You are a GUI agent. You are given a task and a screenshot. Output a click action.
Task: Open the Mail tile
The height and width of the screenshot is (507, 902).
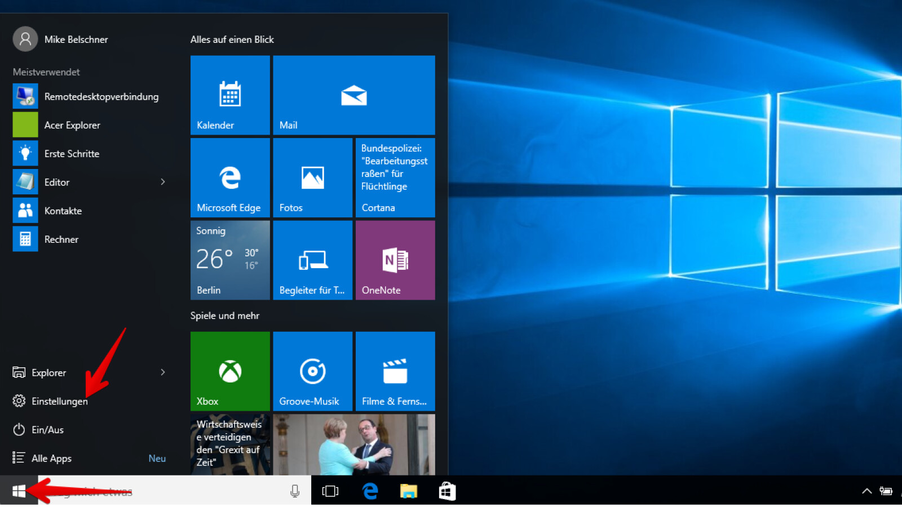[x=353, y=95]
